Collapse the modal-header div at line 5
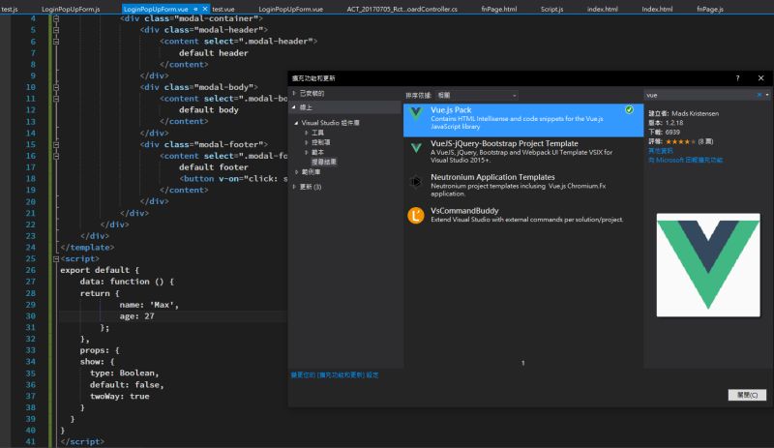 pos(56,30)
